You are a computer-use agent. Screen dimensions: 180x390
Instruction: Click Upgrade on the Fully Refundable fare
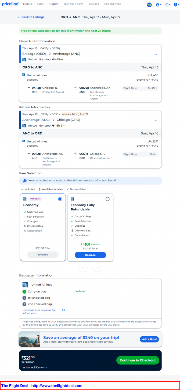click(x=90, y=255)
